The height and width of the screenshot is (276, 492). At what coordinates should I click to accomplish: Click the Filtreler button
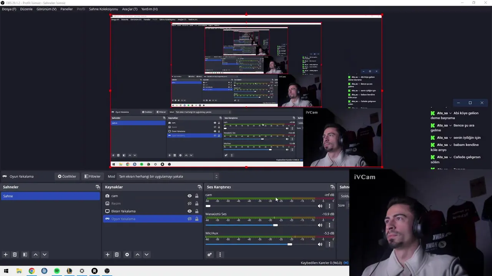pyautogui.click(x=92, y=176)
